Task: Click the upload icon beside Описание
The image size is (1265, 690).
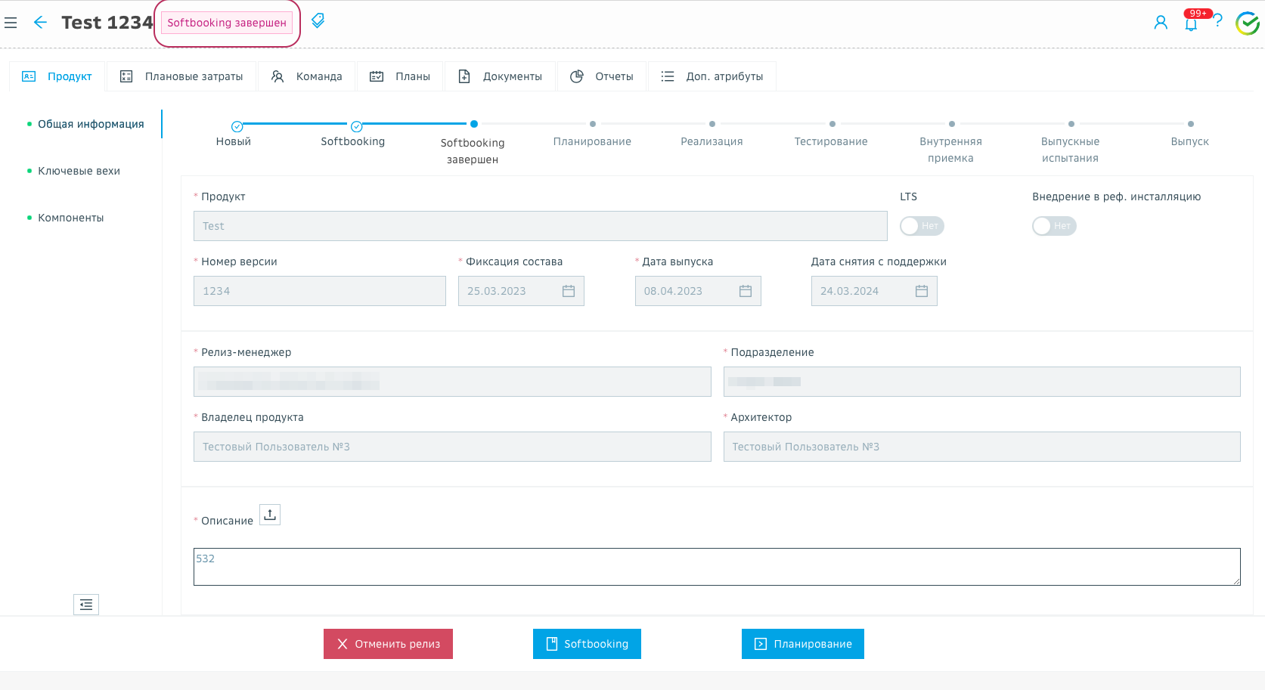Action: pyautogui.click(x=270, y=515)
